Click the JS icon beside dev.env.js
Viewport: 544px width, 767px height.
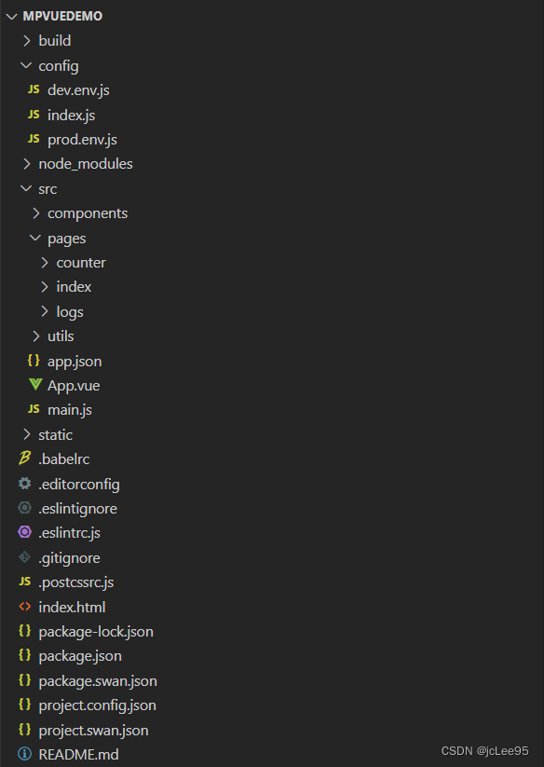click(x=34, y=89)
